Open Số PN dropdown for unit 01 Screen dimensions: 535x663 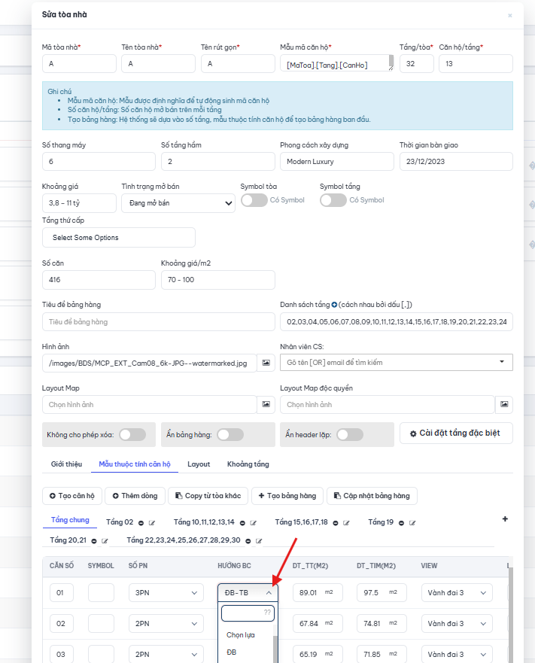tap(166, 593)
